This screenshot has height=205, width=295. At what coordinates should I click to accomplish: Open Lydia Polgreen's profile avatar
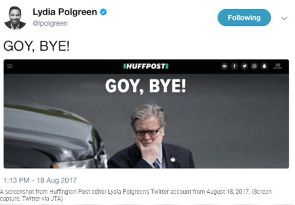coord(15,18)
